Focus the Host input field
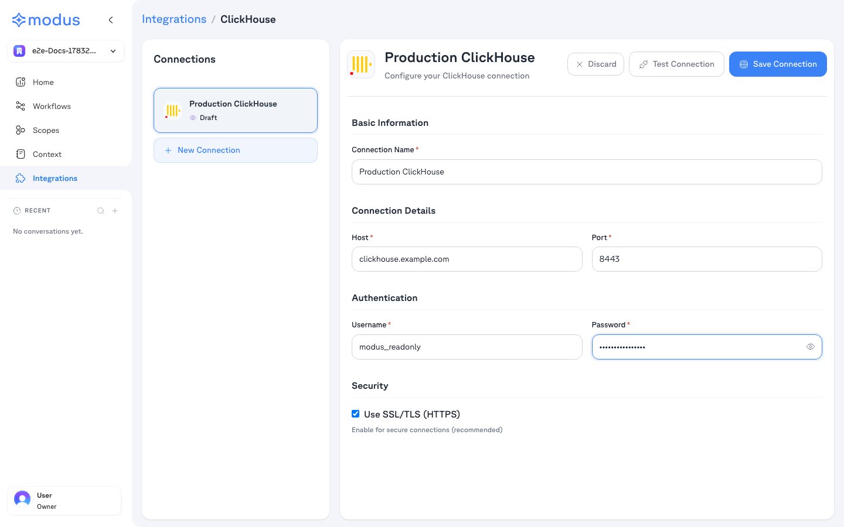The height and width of the screenshot is (527, 844). click(467, 259)
